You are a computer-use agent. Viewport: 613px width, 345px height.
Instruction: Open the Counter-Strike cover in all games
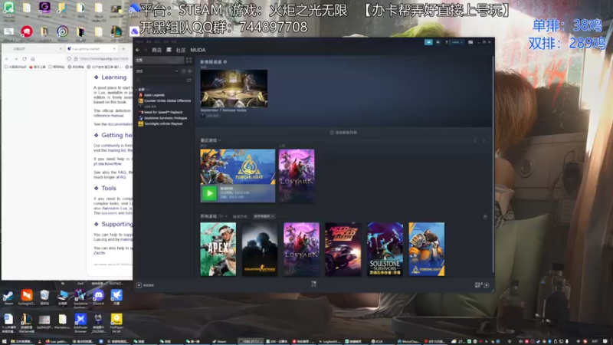(x=260, y=249)
